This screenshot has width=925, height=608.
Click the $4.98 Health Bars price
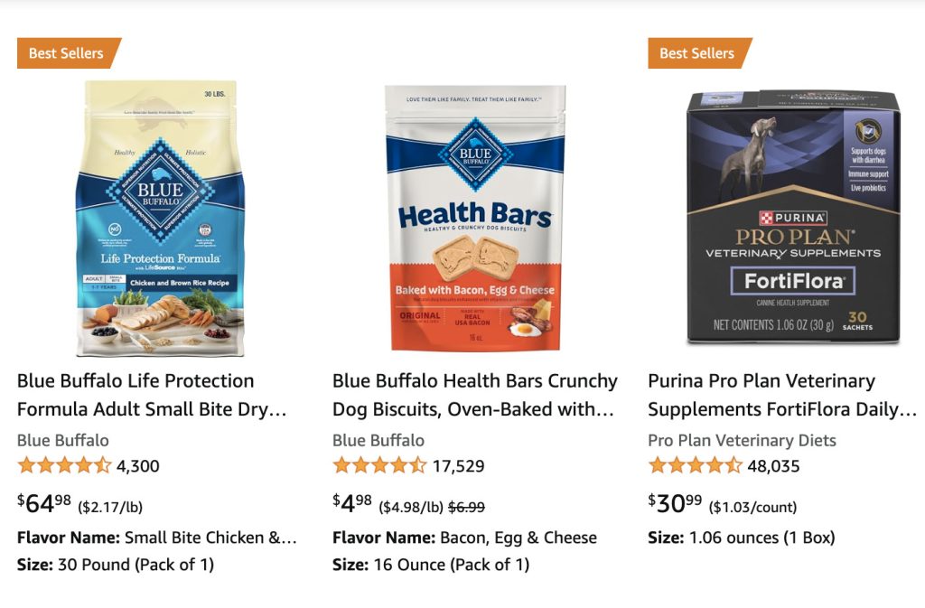[352, 502]
